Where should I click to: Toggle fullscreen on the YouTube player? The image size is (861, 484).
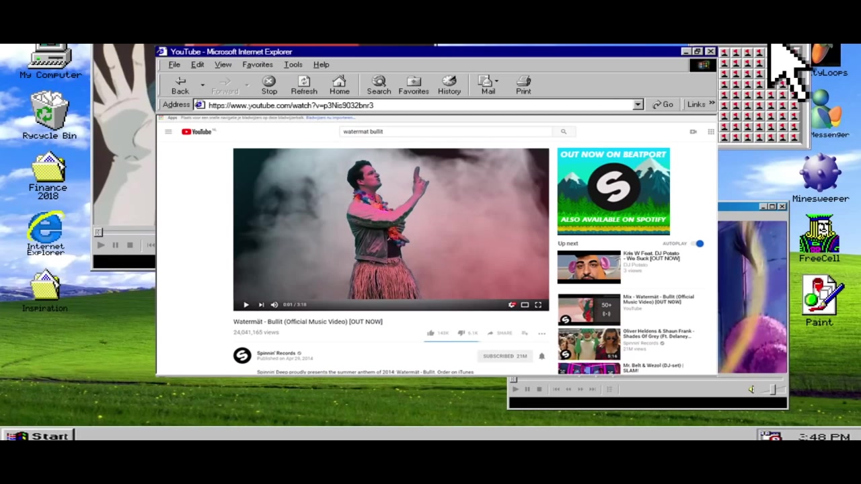[x=538, y=305]
